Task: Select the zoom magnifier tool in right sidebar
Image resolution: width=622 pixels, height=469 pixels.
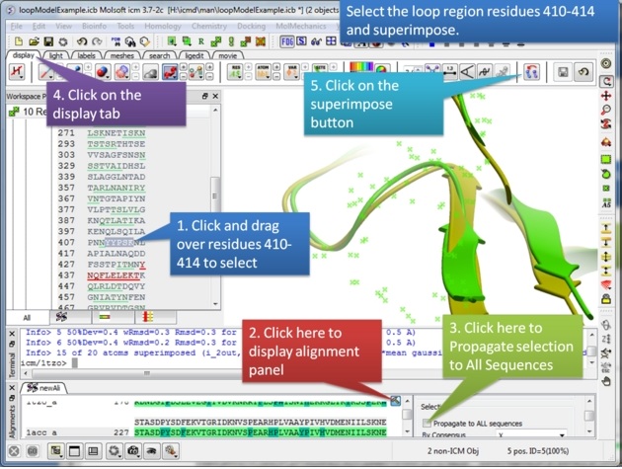Action: pos(606,112)
